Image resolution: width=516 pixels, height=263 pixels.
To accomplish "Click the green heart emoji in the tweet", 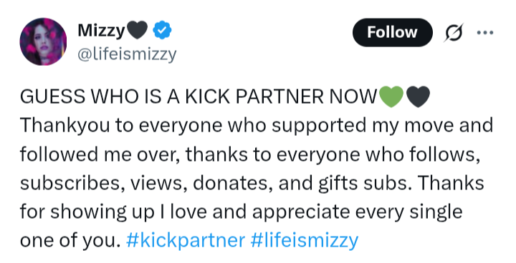I will (x=391, y=97).
